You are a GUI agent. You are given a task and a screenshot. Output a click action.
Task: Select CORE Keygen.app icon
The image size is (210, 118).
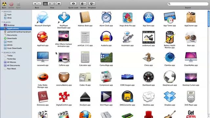[x=127, y=77]
